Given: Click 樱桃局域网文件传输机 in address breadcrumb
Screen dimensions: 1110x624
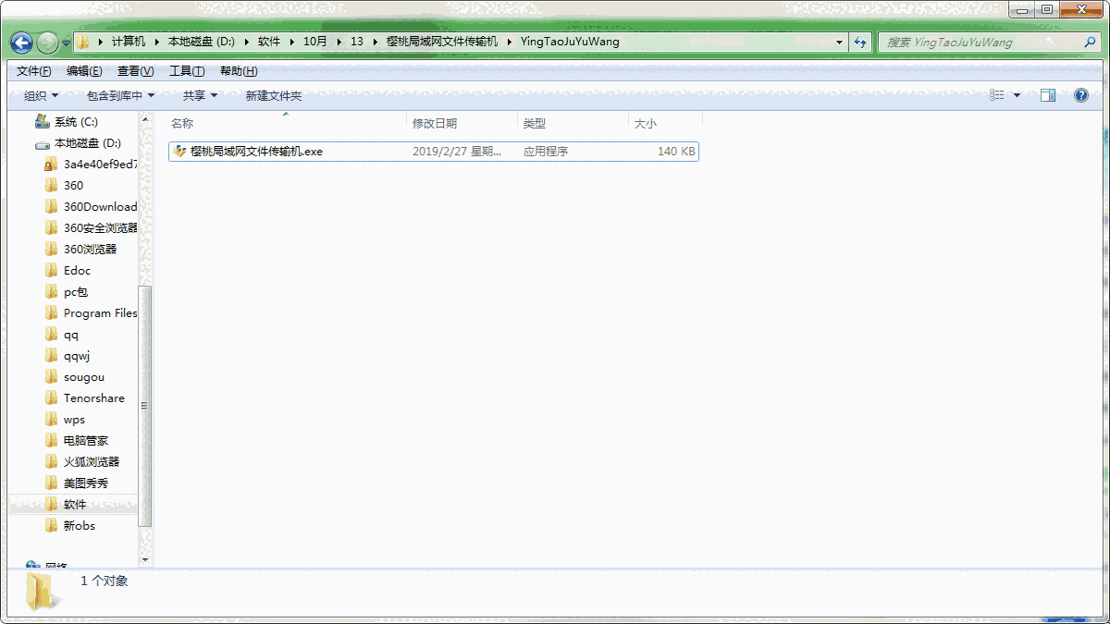Looking at the screenshot, I should 442,43.
